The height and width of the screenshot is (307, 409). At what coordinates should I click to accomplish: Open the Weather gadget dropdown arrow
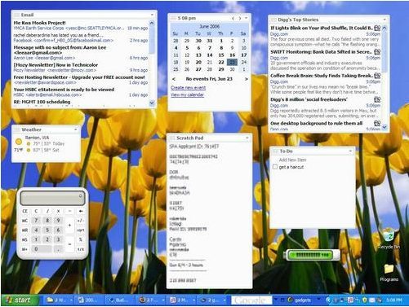click(x=76, y=129)
